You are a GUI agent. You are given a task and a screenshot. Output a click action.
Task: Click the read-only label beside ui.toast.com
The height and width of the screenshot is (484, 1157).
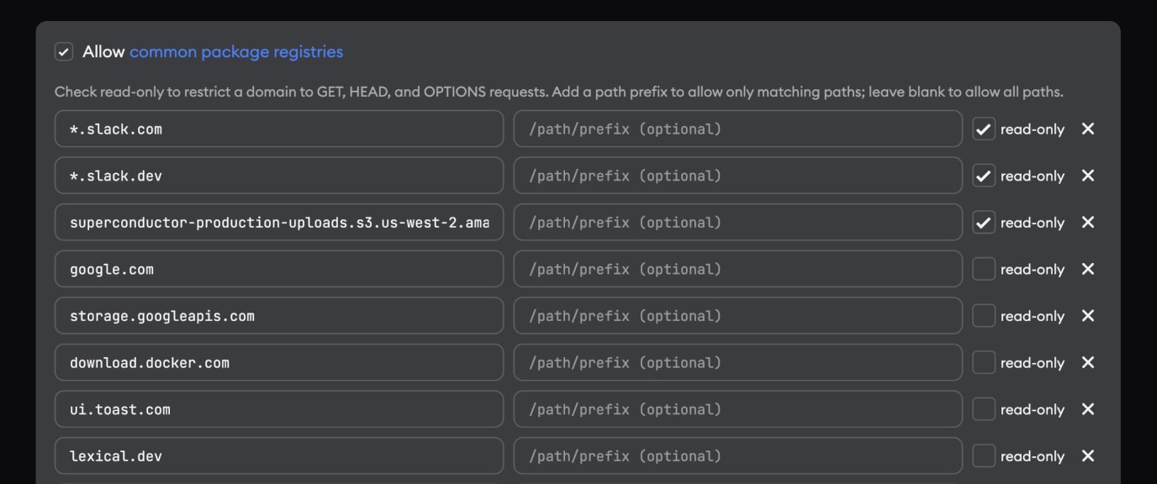pyautogui.click(x=1033, y=410)
